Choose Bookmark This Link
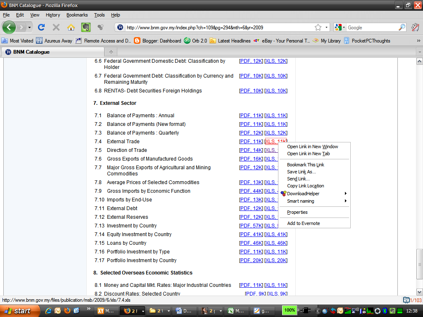Screen dimensions: 423x317 coord(314,165)
